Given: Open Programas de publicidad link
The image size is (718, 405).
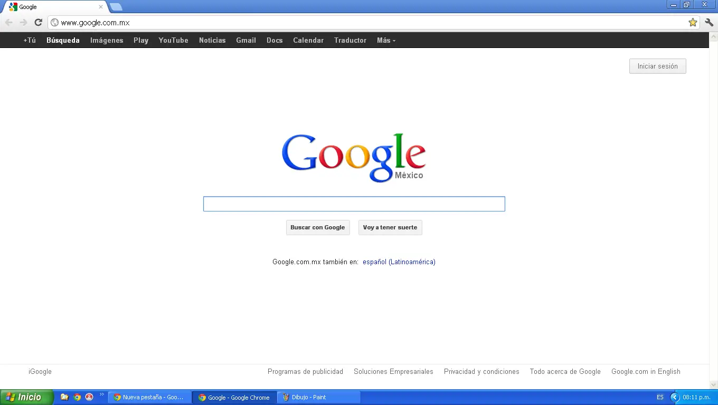Looking at the screenshot, I should 305,371.
